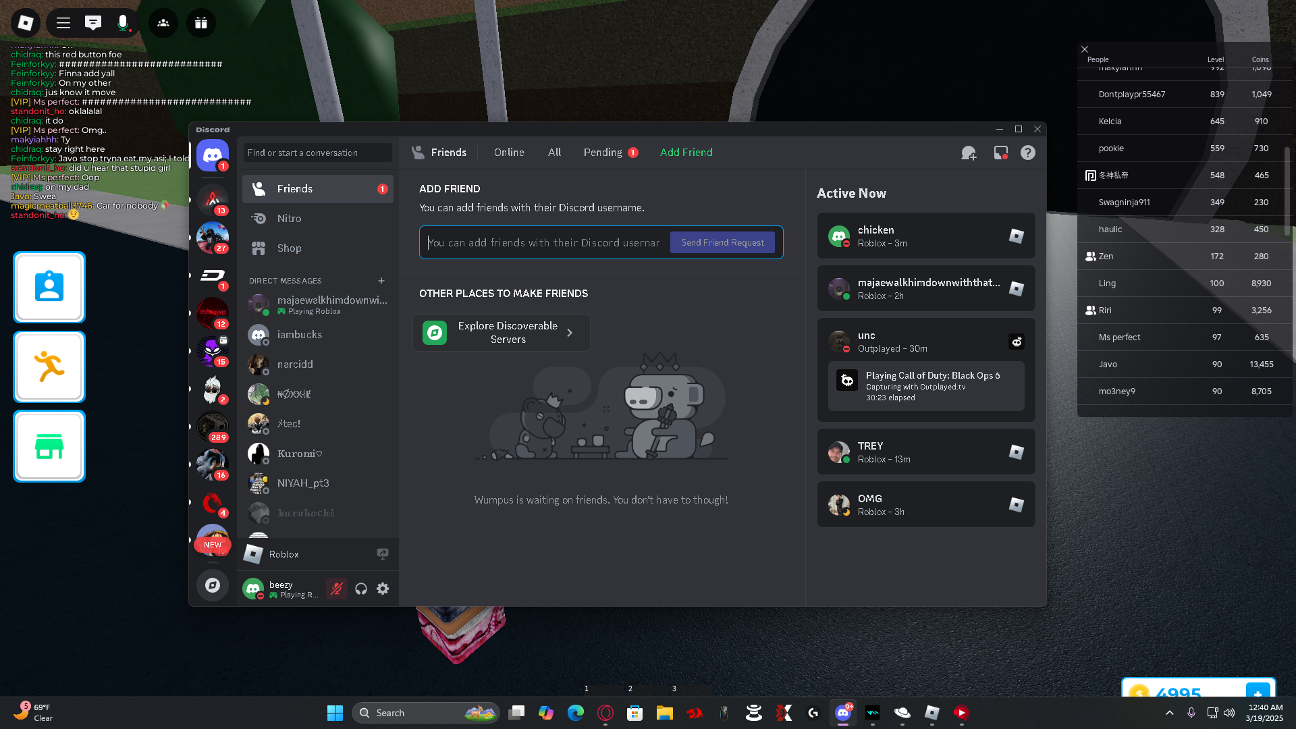Create a new direct message with plus icon
This screenshot has width=1296, height=729.
coord(381,281)
